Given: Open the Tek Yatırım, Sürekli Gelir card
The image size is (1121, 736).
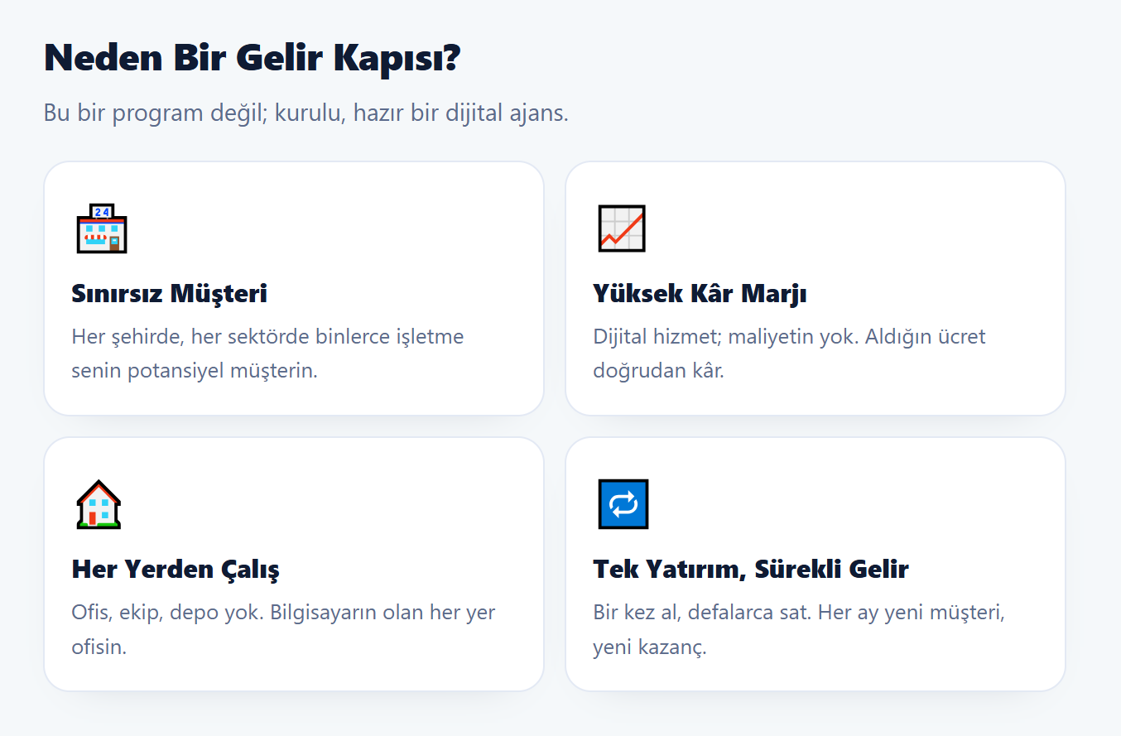Looking at the screenshot, I should click(815, 564).
